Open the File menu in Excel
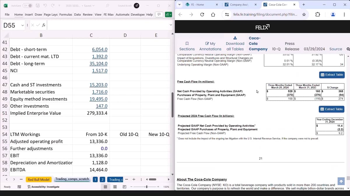 [x=7, y=15]
